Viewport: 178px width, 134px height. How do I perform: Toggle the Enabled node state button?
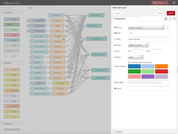pos(118,132)
